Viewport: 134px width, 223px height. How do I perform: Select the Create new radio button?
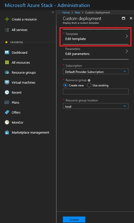65,85
